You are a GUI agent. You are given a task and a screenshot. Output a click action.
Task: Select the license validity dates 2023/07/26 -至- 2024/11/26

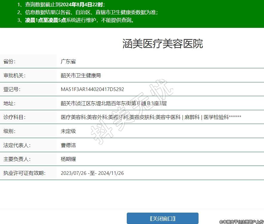(x=92, y=173)
